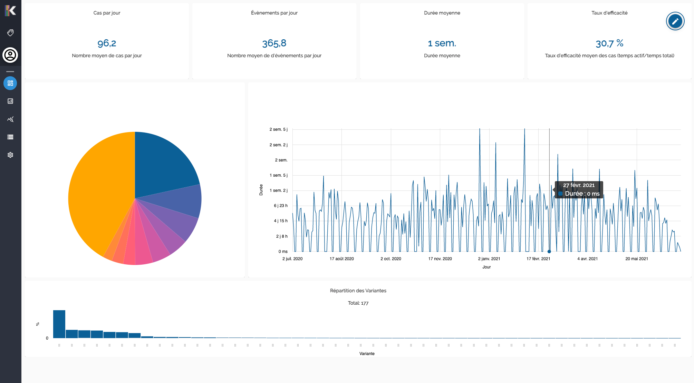Screen dimensions: 694x383
Task: Click the 365,8 events per day value
Action: pyautogui.click(x=274, y=43)
